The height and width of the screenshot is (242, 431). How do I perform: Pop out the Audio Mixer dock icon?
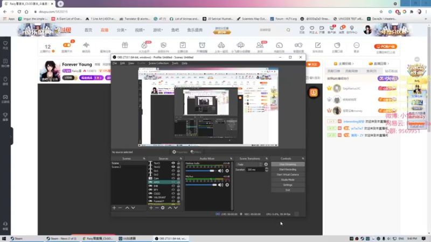231,159
